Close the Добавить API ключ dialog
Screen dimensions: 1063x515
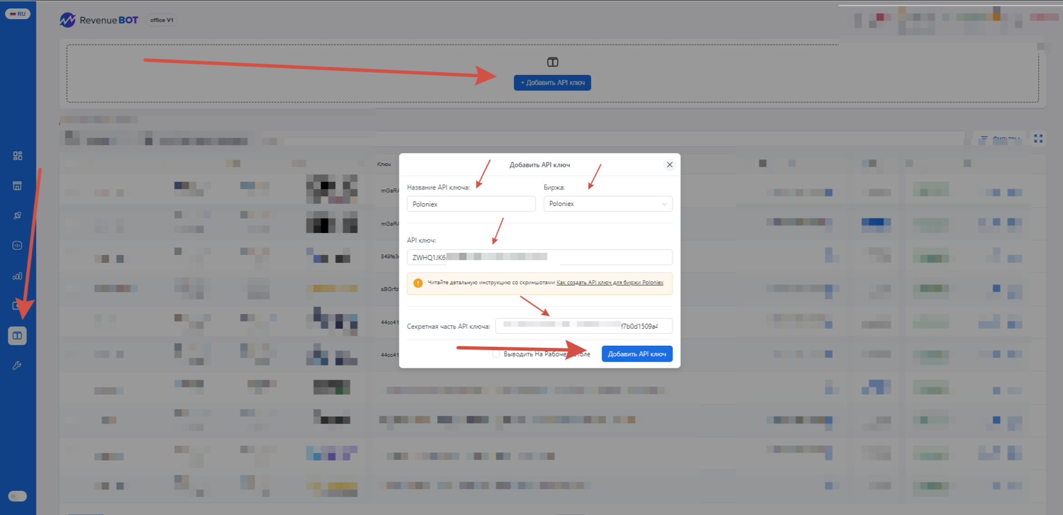[670, 165]
